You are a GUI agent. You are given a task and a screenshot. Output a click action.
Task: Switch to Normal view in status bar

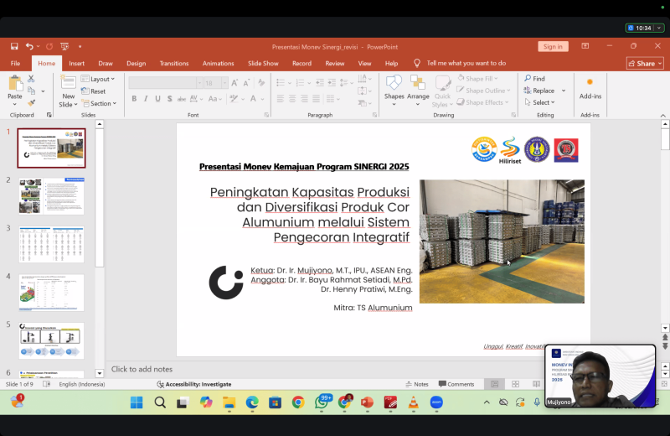pyautogui.click(x=495, y=384)
